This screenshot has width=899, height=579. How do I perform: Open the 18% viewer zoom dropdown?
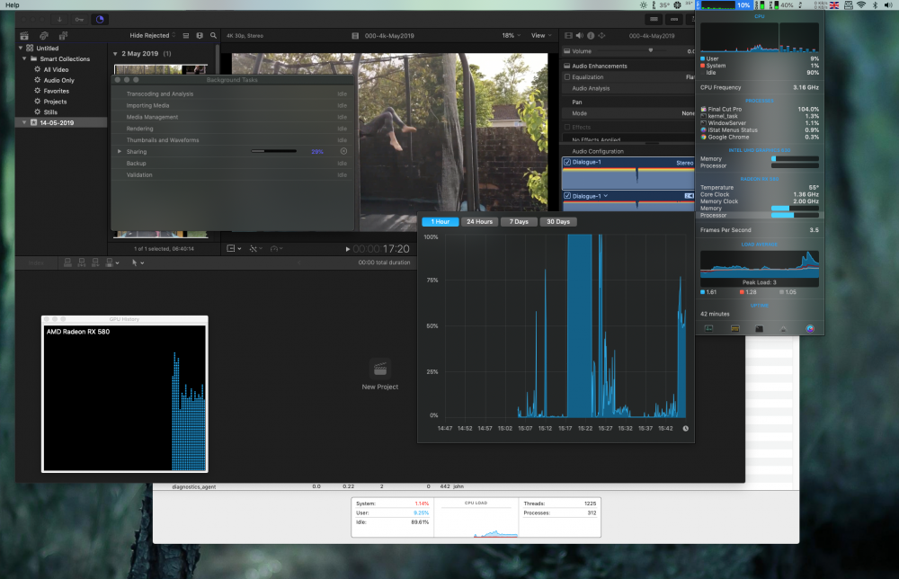(x=512, y=36)
